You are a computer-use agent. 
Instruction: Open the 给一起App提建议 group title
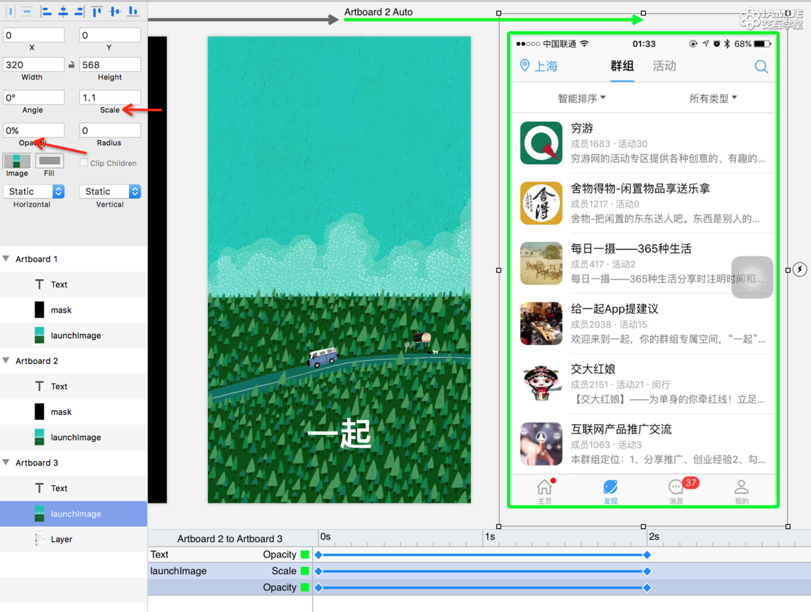615,309
